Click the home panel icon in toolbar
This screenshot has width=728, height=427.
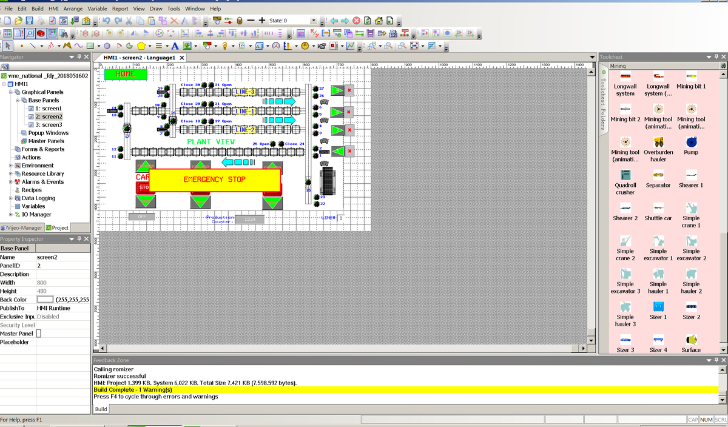(379, 21)
